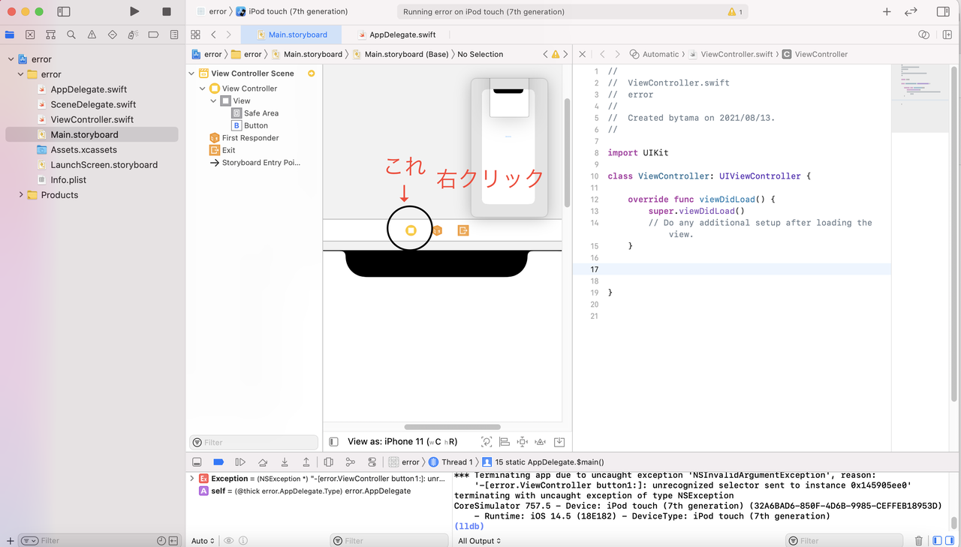The height and width of the screenshot is (547, 961).
Task: Expand the Products group
Action: click(20, 194)
